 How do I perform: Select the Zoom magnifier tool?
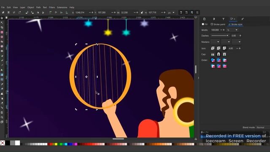(x=2, y=117)
